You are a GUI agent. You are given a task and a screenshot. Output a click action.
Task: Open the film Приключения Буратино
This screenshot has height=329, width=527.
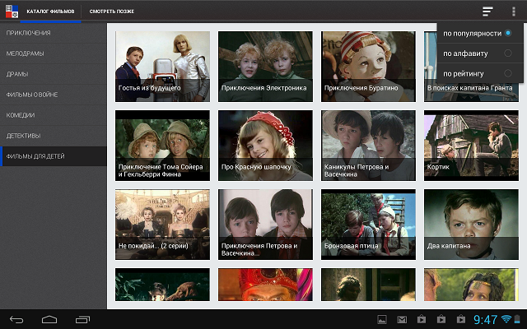368,67
